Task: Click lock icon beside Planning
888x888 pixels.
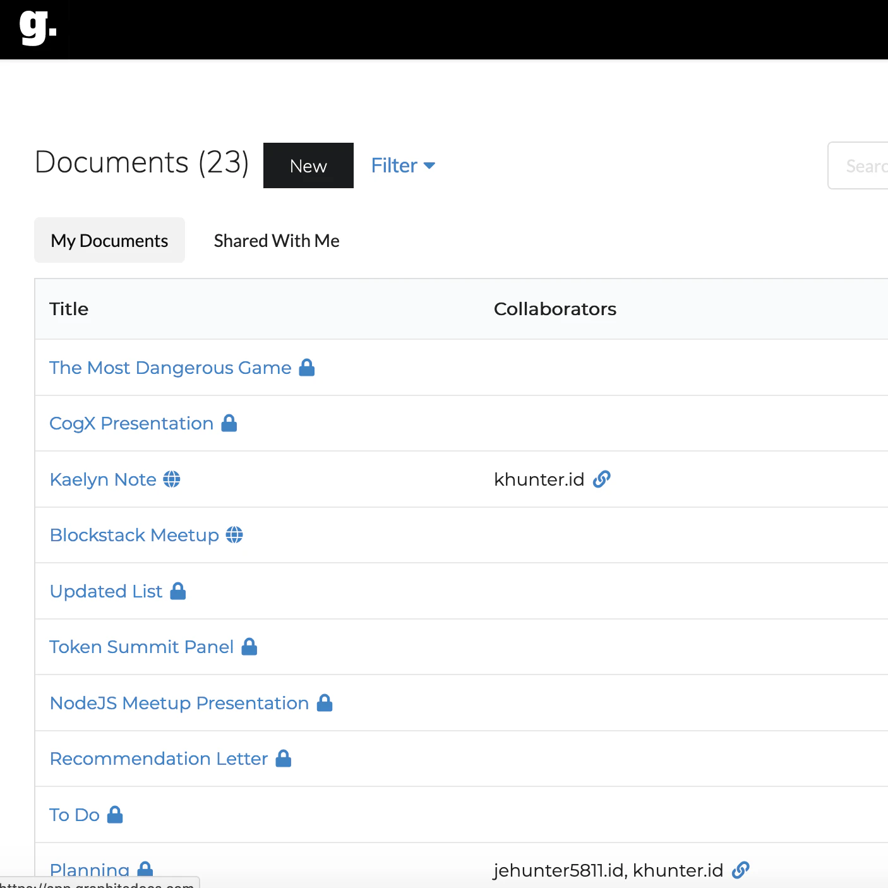Action: [145, 869]
